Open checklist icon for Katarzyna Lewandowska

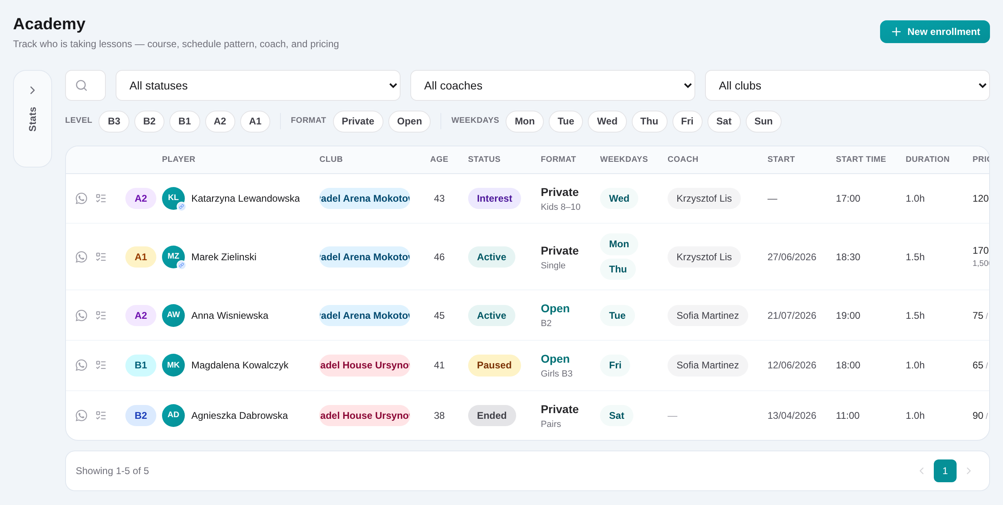pos(101,198)
